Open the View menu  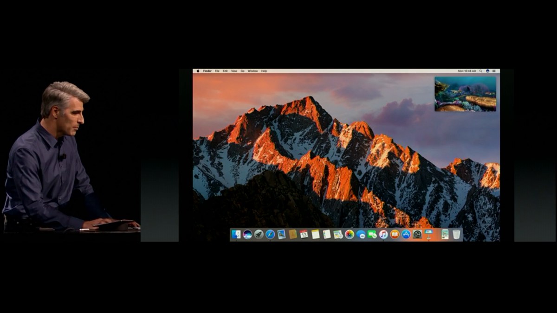click(234, 71)
